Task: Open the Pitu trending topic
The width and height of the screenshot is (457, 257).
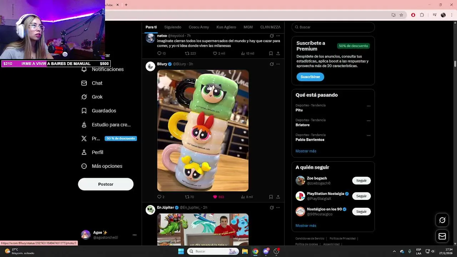Action: 299,110
